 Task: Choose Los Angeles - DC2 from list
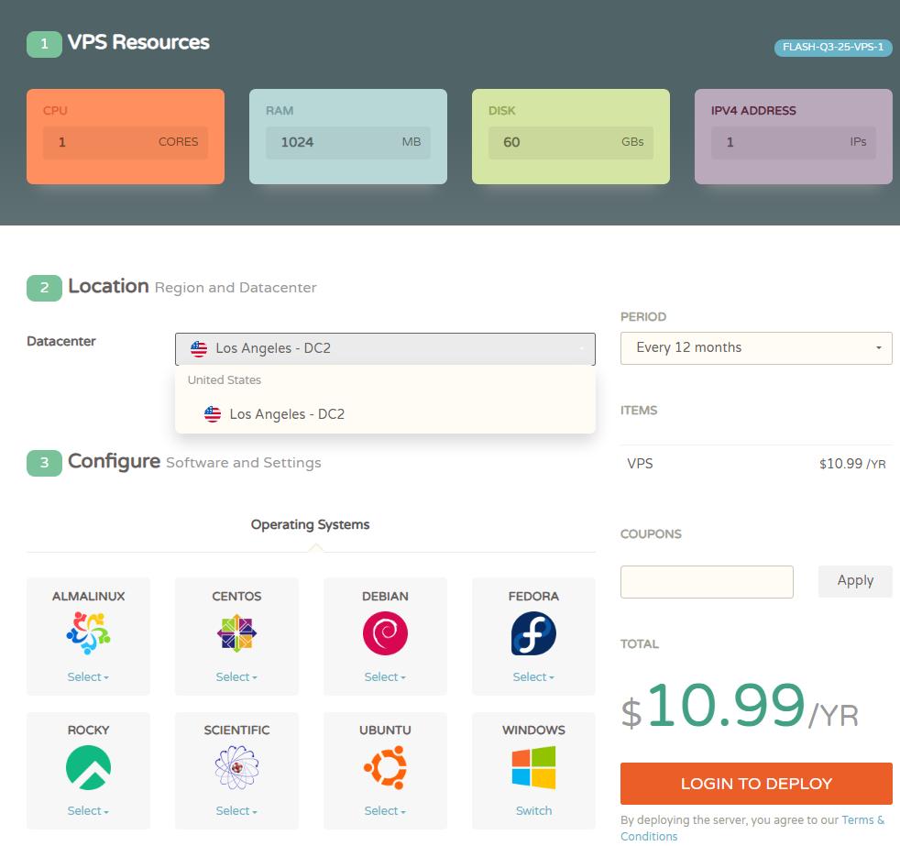coord(287,414)
